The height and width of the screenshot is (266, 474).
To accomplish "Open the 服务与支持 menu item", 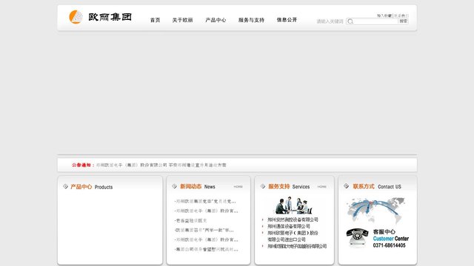I will [x=251, y=20].
